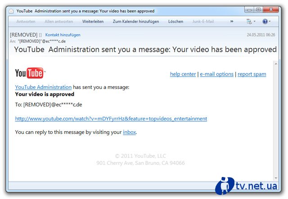
Task: Click the Weiterleiten toolbar button
Action: click(x=93, y=22)
